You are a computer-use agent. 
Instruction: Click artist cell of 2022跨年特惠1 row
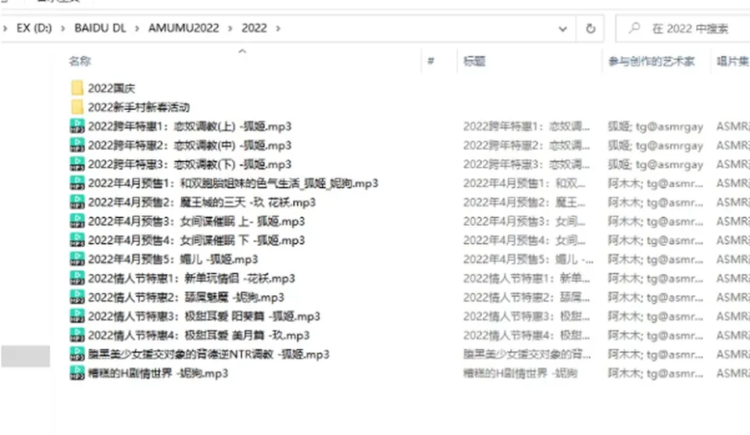[x=655, y=127]
